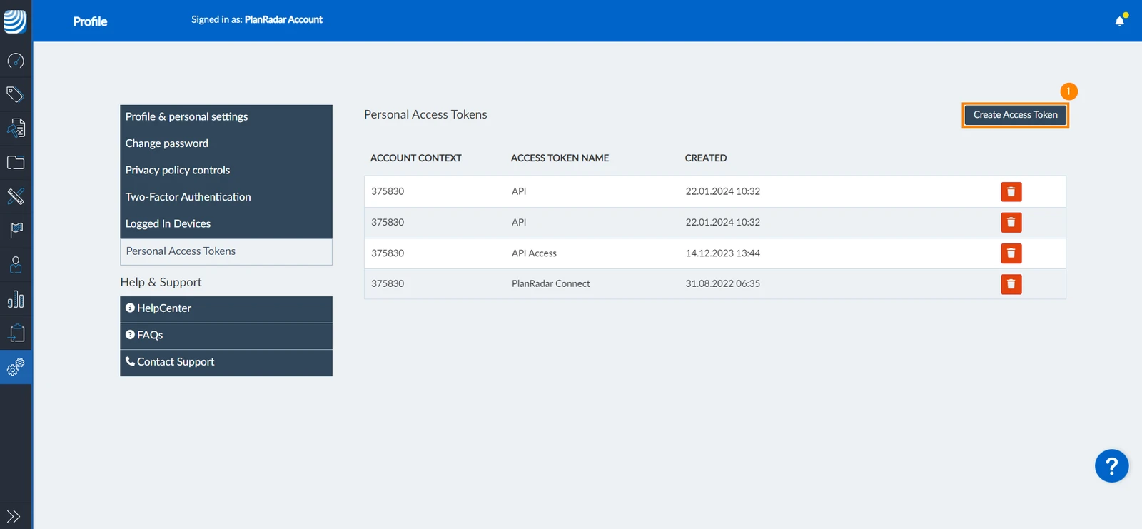1142x529 pixels.
Task: Open Logged In Devices
Action: point(226,223)
